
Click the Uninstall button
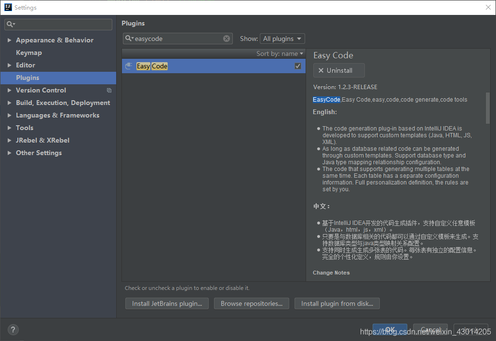(x=339, y=70)
